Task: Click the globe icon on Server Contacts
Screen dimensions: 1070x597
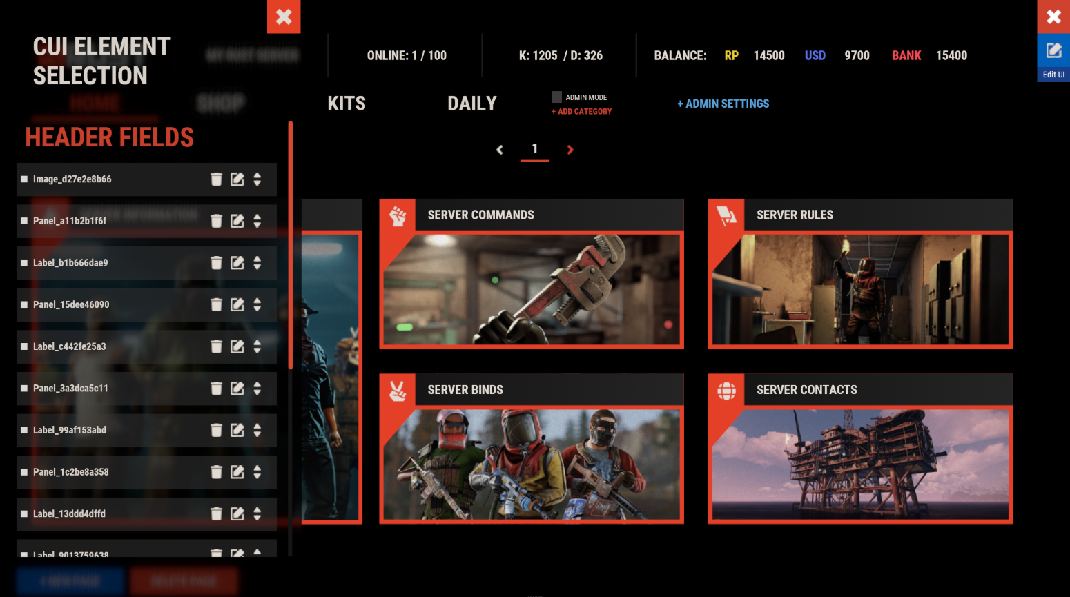Action: coord(727,391)
